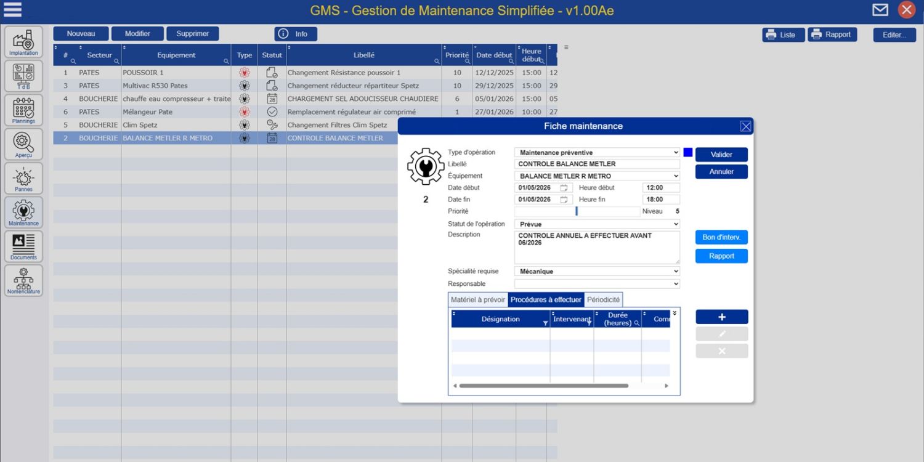Viewport: 924px width, 462px height.
Task: Open the hamburger menu
Action: (x=12, y=10)
